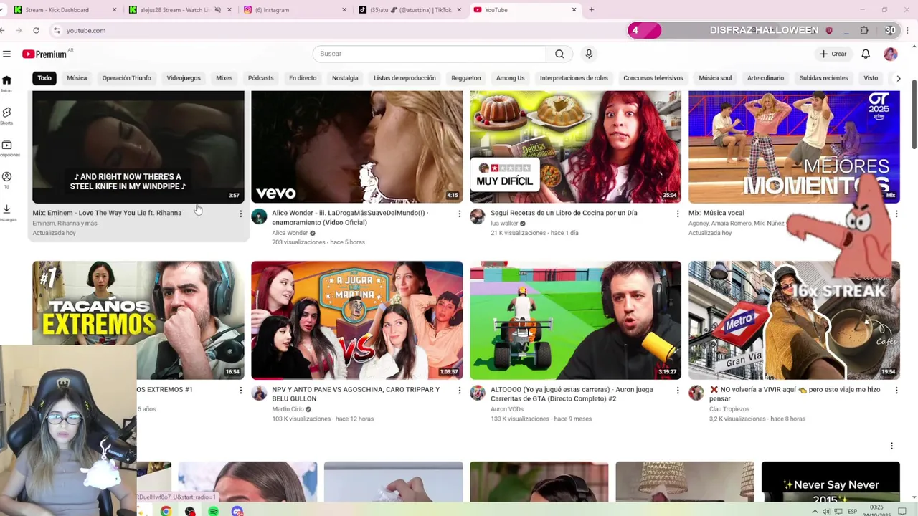Screen dimensions: 918x516
Task: Select Inicio in the left sidebar
Action: (6, 83)
